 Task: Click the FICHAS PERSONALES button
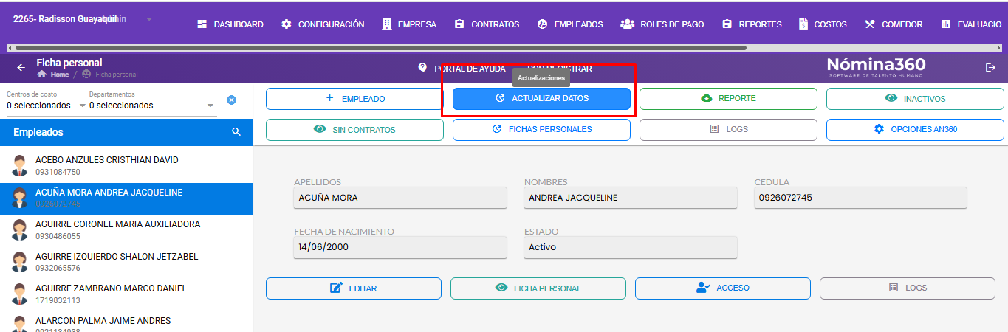pyautogui.click(x=541, y=130)
